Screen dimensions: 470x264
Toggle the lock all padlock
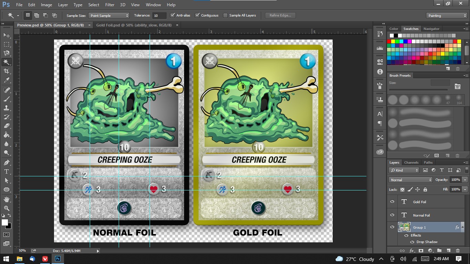(425, 189)
